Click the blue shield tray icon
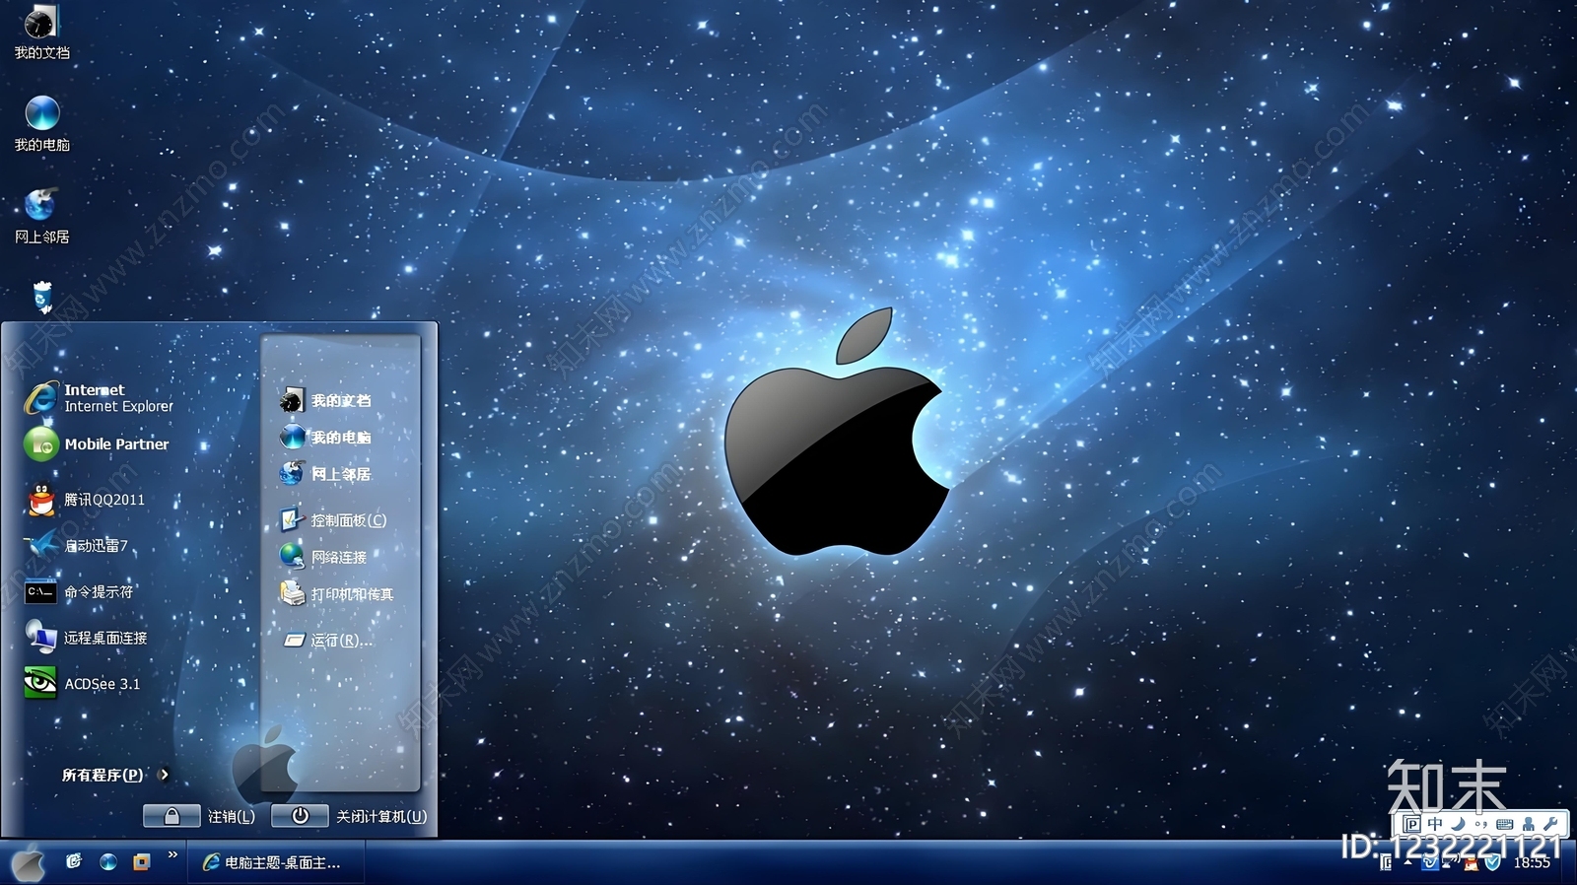Image resolution: width=1577 pixels, height=885 pixels. [x=1493, y=862]
